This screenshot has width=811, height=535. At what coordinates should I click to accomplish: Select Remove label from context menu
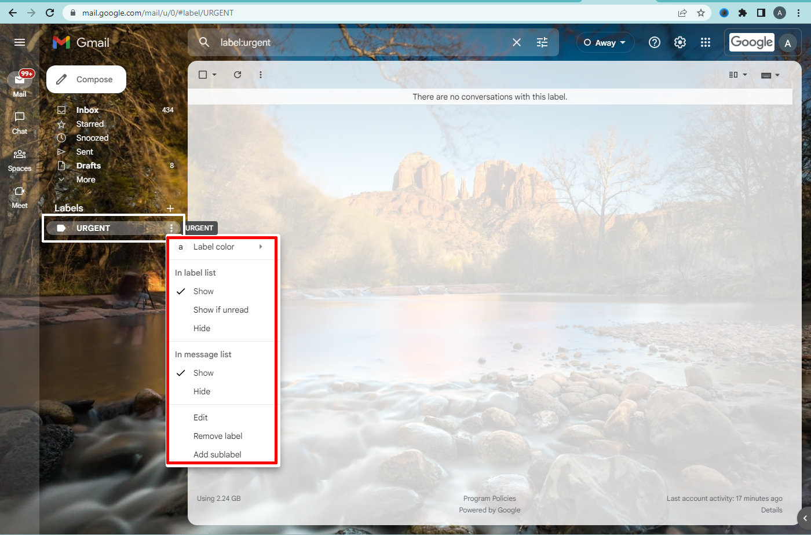218,436
